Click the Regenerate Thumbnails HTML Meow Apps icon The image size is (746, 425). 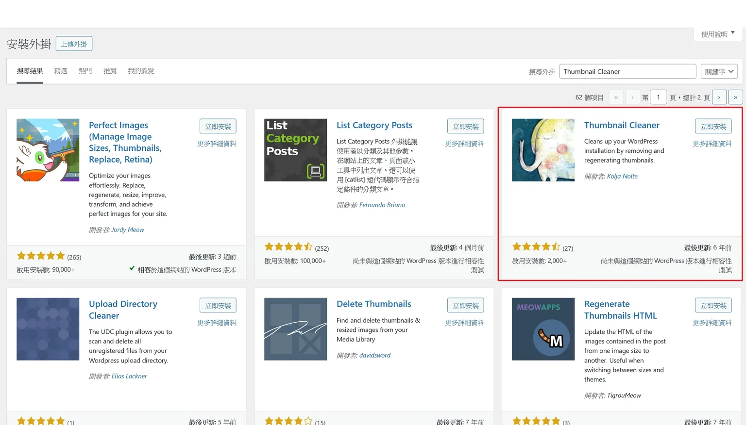click(x=543, y=329)
